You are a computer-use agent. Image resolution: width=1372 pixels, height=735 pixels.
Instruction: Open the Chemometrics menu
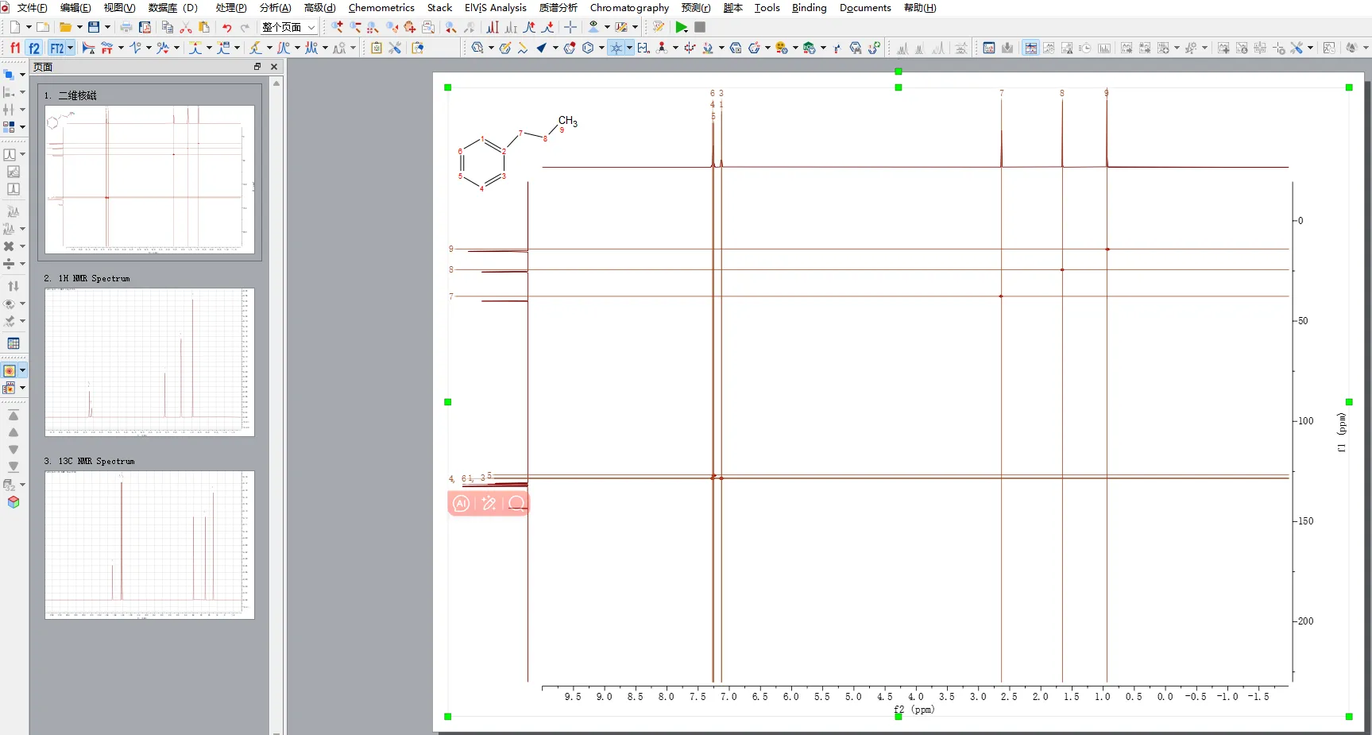point(381,8)
